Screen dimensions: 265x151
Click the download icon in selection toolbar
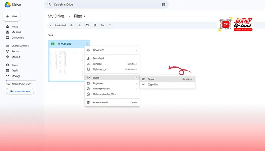[79, 25]
